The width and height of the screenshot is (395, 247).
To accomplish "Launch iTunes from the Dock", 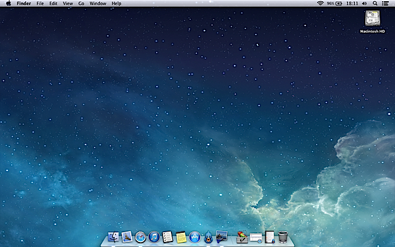I will click(154, 237).
